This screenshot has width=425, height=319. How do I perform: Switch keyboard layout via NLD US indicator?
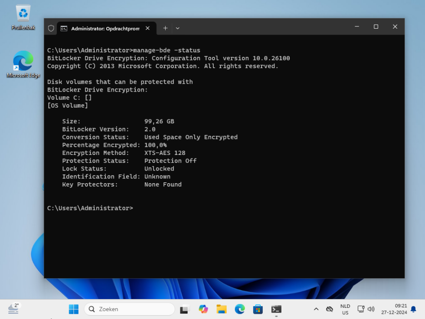click(x=345, y=309)
